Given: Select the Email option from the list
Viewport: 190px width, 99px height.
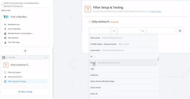Looking at the screenshot, I should pyautogui.click(x=123, y=63).
